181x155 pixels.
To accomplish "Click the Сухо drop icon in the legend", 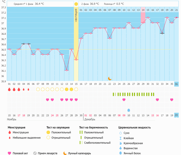I will (120, 133).
